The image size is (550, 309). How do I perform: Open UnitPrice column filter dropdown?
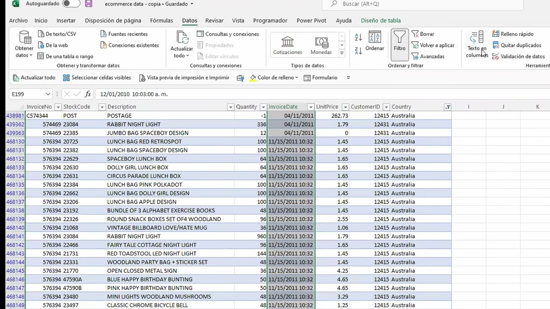[x=345, y=107]
